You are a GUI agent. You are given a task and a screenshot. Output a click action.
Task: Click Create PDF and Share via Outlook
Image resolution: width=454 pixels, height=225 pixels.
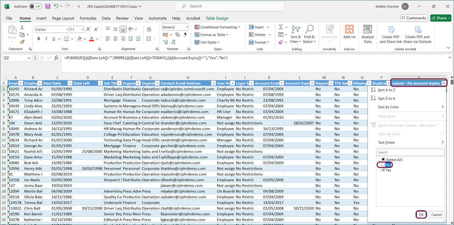pyautogui.click(x=418, y=34)
